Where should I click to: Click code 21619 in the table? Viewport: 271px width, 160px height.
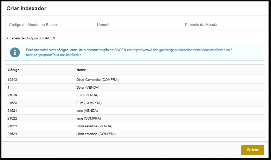point(12,95)
